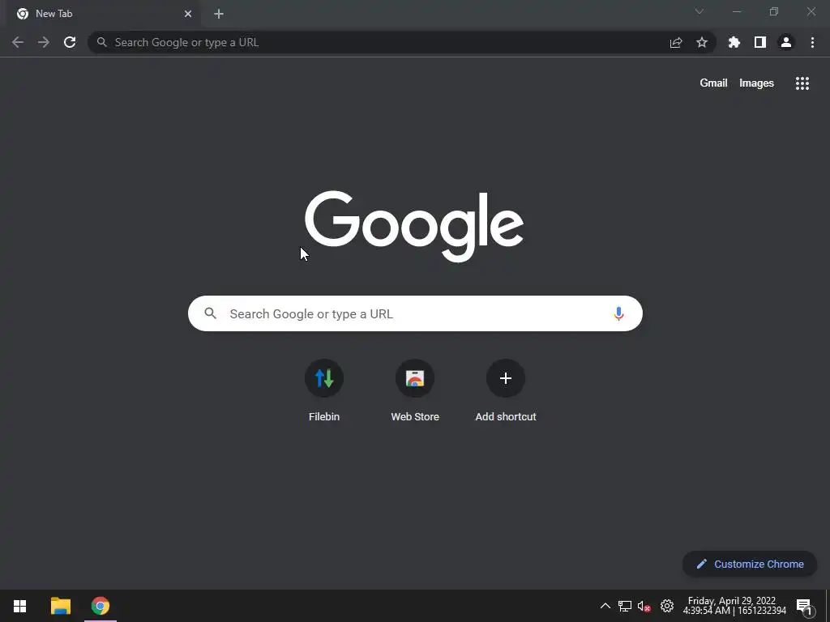Image resolution: width=830 pixels, height=622 pixels.
Task: Click the Chrome taskbar icon
Action: (100, 606)
